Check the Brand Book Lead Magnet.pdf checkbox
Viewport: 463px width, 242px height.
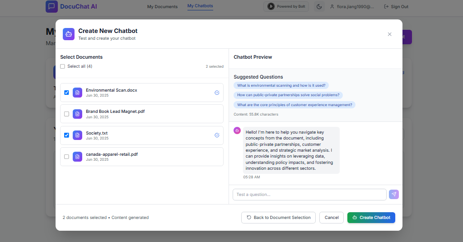pos(67,114)
